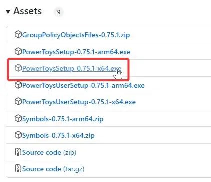Click the Assets count badge showing 9

59,12
